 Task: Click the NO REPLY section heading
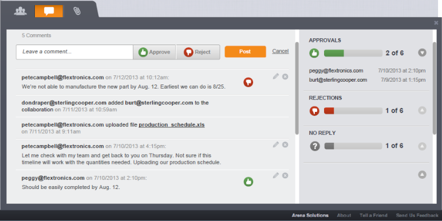point(322,133)
